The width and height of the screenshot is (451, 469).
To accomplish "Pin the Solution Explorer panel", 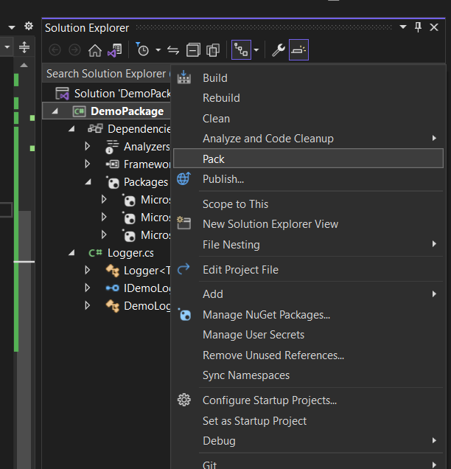I will click(418, 27).
